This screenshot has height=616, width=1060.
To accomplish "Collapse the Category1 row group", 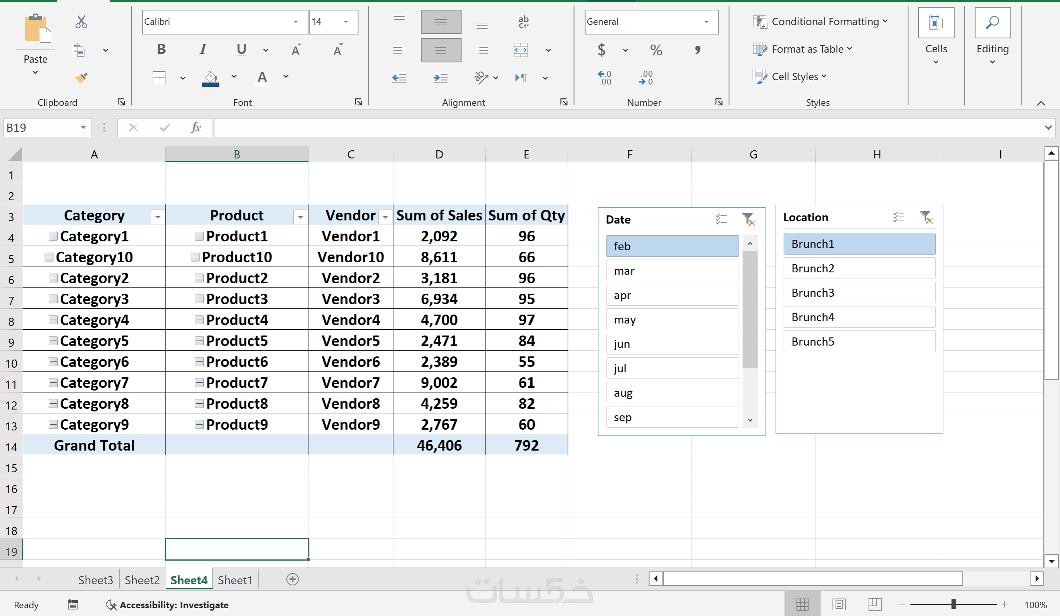I will point(53,236).
